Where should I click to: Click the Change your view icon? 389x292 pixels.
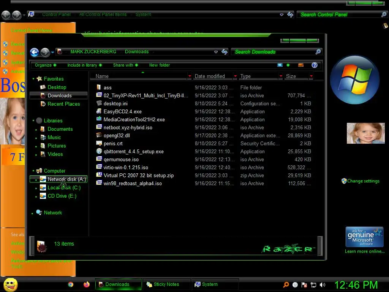[280, 65]
